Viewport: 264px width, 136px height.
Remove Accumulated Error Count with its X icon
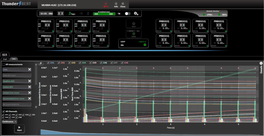(x=29, y=99)
